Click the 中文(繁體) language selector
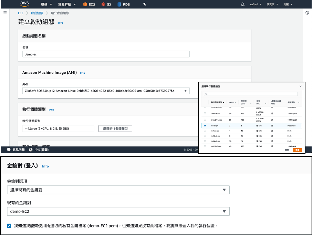The width and height of the screenshot is (312, 235). (x=42, y=150)
